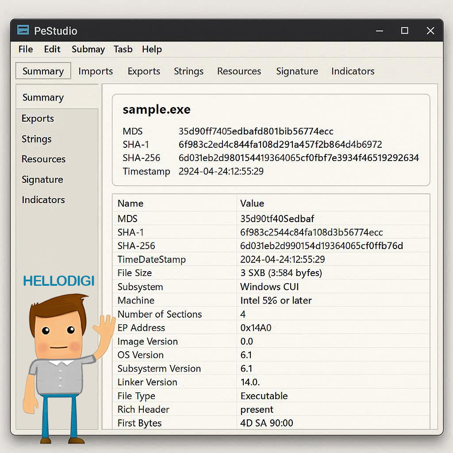Screen dimensions: 453x453
Task: Open the Help menu
Action: tap(152, 49)
